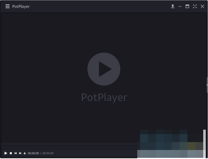The height and width of the screenshot is (159, 208).
Task: Toggle the 00:00:00 elapsed time display
Action: point(33,153)
